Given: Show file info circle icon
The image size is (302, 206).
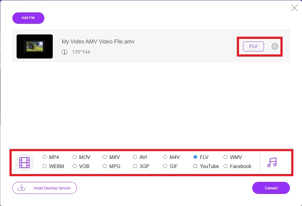Looking at the screenshot, I should point(65,52).
